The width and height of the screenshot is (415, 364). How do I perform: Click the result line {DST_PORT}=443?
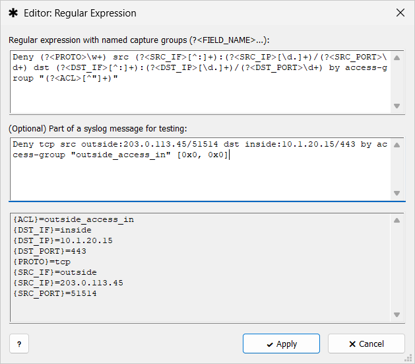click(x=49, y=251)
